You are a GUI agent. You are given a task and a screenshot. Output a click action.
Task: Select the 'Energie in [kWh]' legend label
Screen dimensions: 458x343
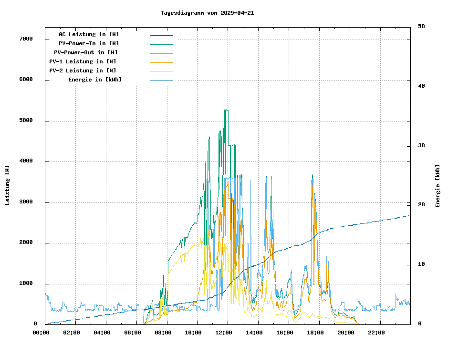(95, 80)
